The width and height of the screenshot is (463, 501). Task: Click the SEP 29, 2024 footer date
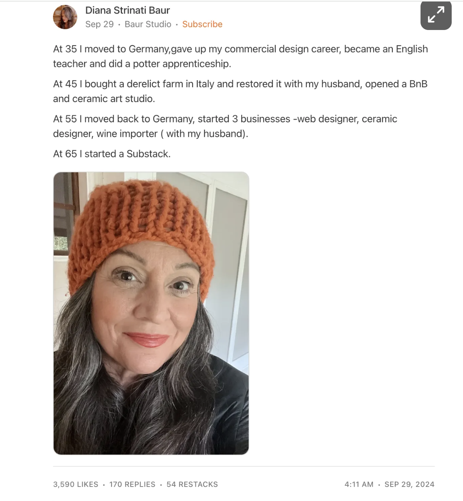pos(409,484)
